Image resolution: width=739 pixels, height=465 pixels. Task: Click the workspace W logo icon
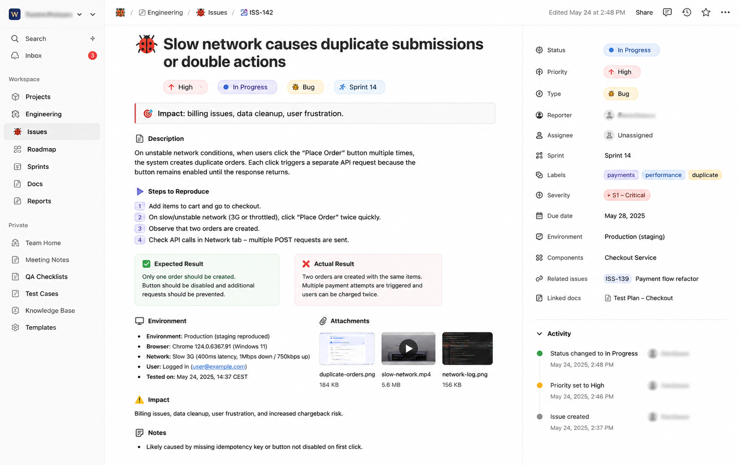click(14, 14)
